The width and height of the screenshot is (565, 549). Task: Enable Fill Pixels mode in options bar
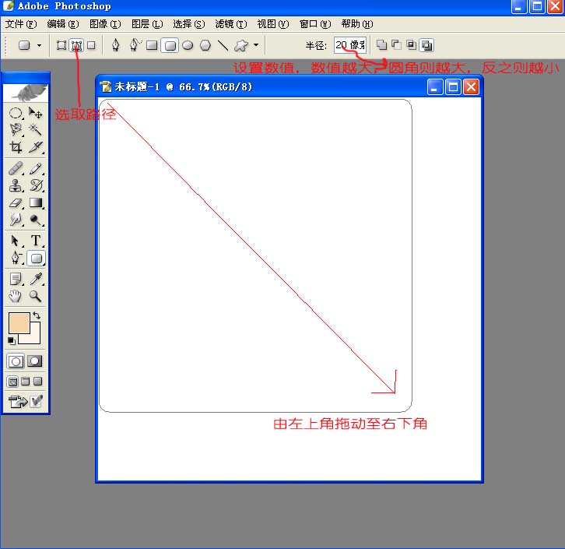[92, 45]
